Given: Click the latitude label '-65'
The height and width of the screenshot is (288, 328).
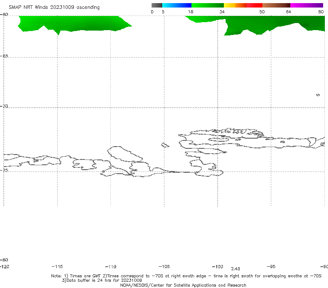Looking at the screenshot, I should [x=4, y=56].
